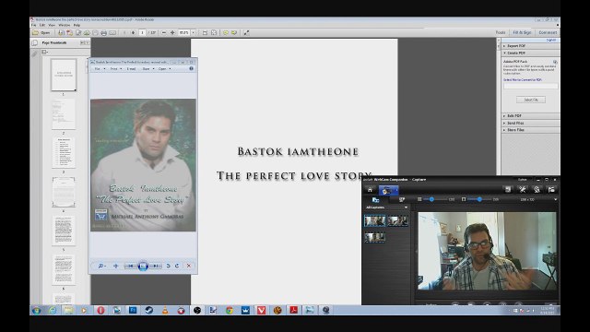The image size is (590, 332).
Task: Open the resolution dropdown in WebCam Companion
Action: coord(555,199)
